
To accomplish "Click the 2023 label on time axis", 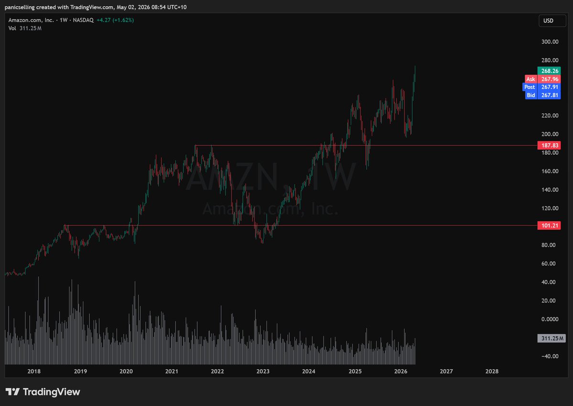I will [x=263, y=371].
